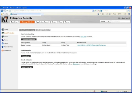Image resolution: width=132 pixels, height=99 pixels.
Task: Open the Help link
Action: [119, 18]
